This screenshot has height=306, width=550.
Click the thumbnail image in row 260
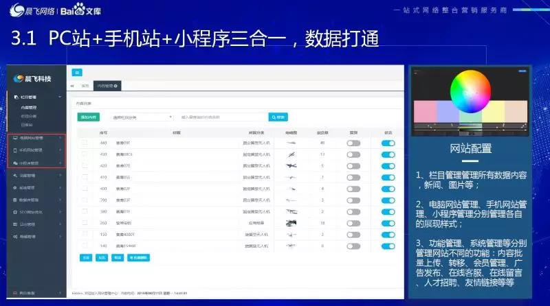tap(289, 223)
